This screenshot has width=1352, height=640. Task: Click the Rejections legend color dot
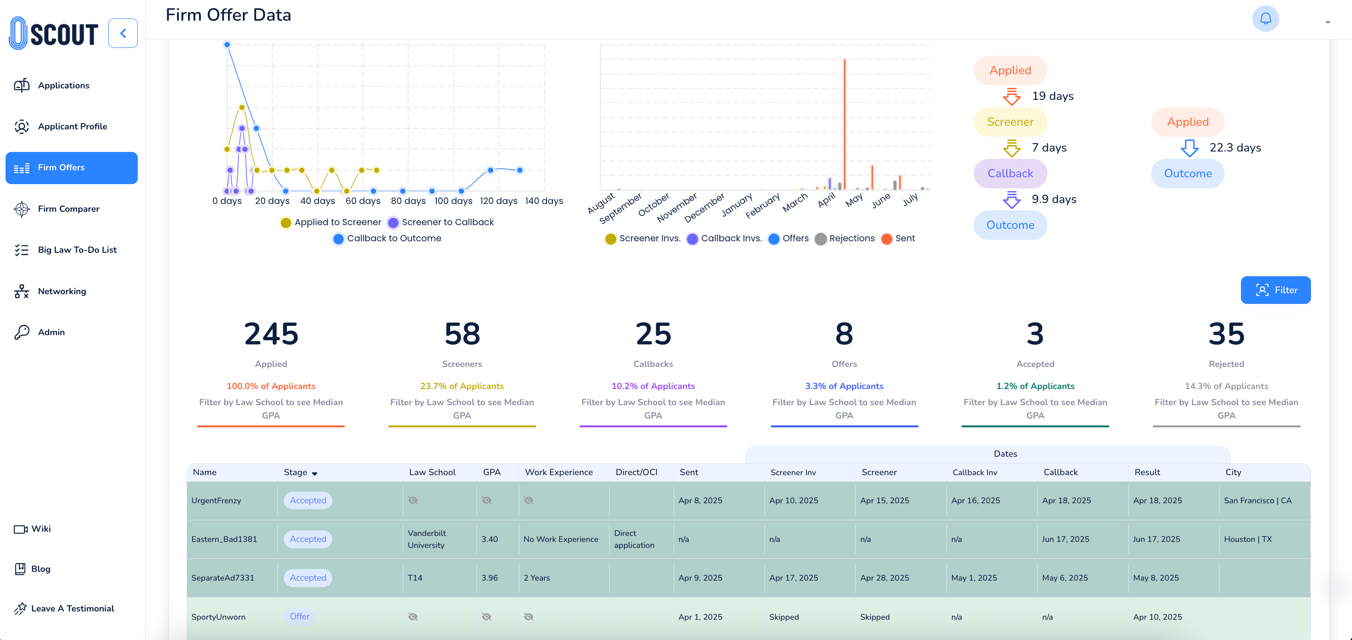(x=820, y=239)
